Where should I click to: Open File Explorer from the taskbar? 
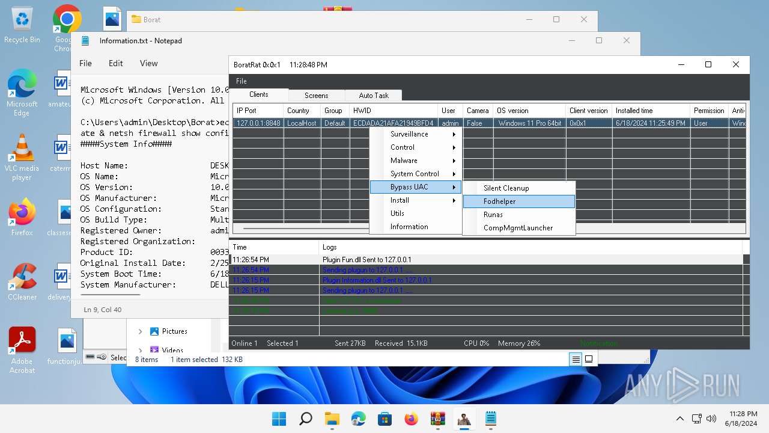tap(332, 419)
